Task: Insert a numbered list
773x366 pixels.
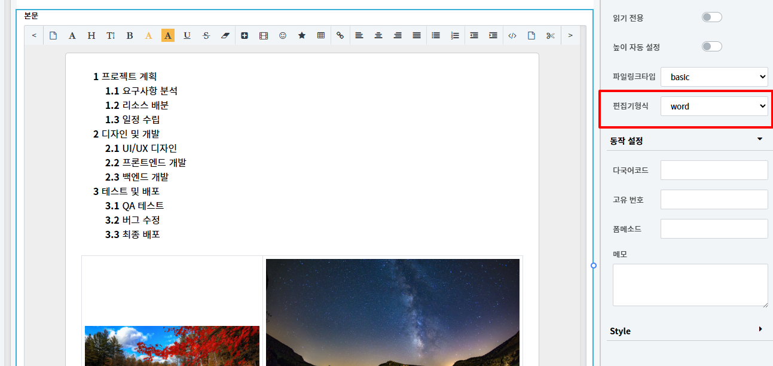Action: 455,36
